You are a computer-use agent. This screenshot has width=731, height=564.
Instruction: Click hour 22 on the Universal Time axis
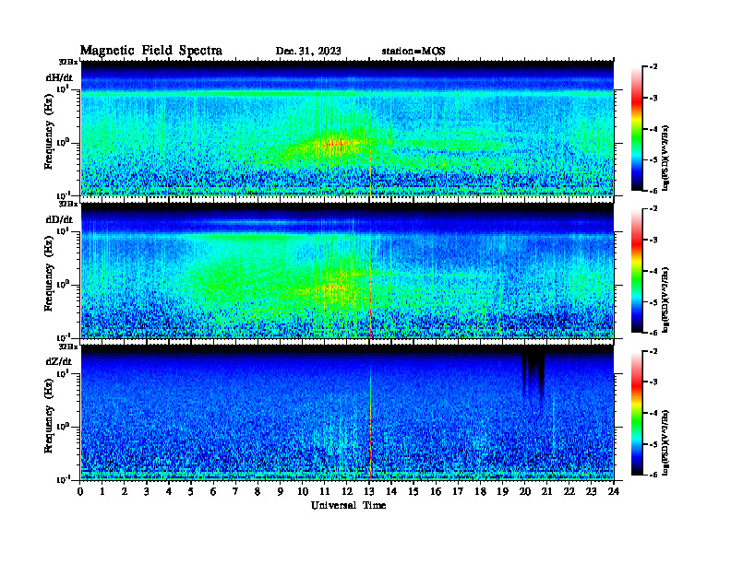569,492
